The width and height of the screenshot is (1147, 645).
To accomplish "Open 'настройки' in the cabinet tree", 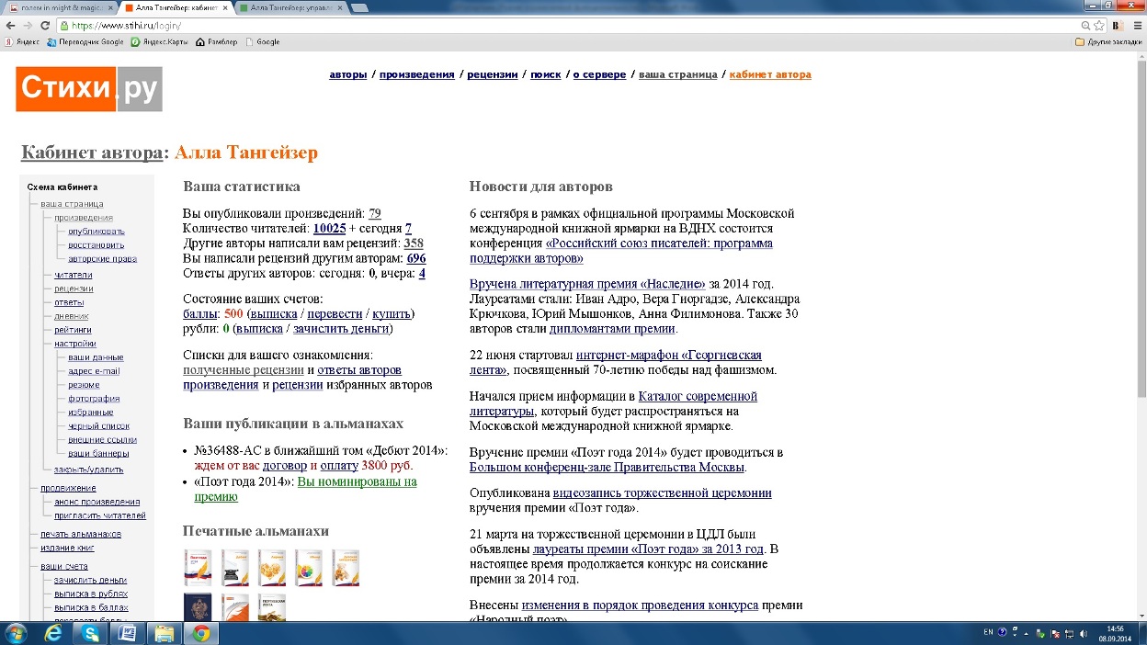I will pos(74,344).
